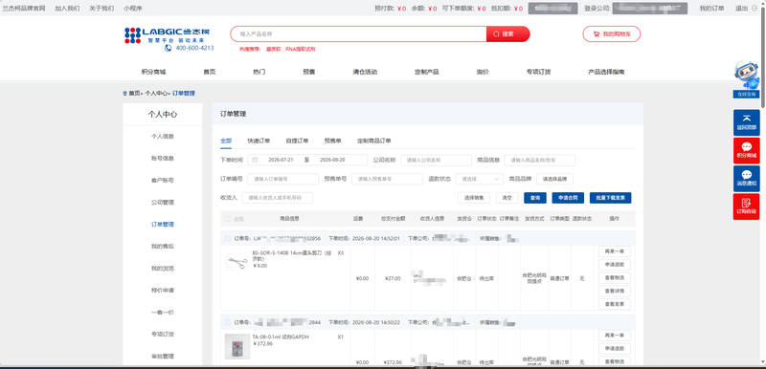Switch to the 快递订单 tab
This screenshot has height=369, width=766.
pyautogui.click(x=259, y=141)
